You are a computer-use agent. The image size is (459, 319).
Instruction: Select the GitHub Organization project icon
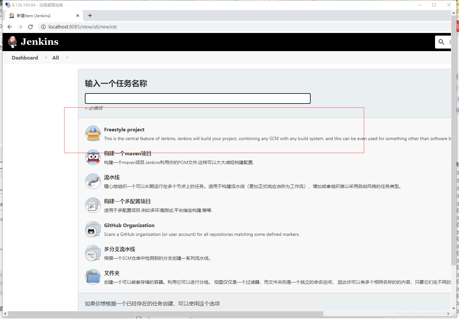pos(93,229)
